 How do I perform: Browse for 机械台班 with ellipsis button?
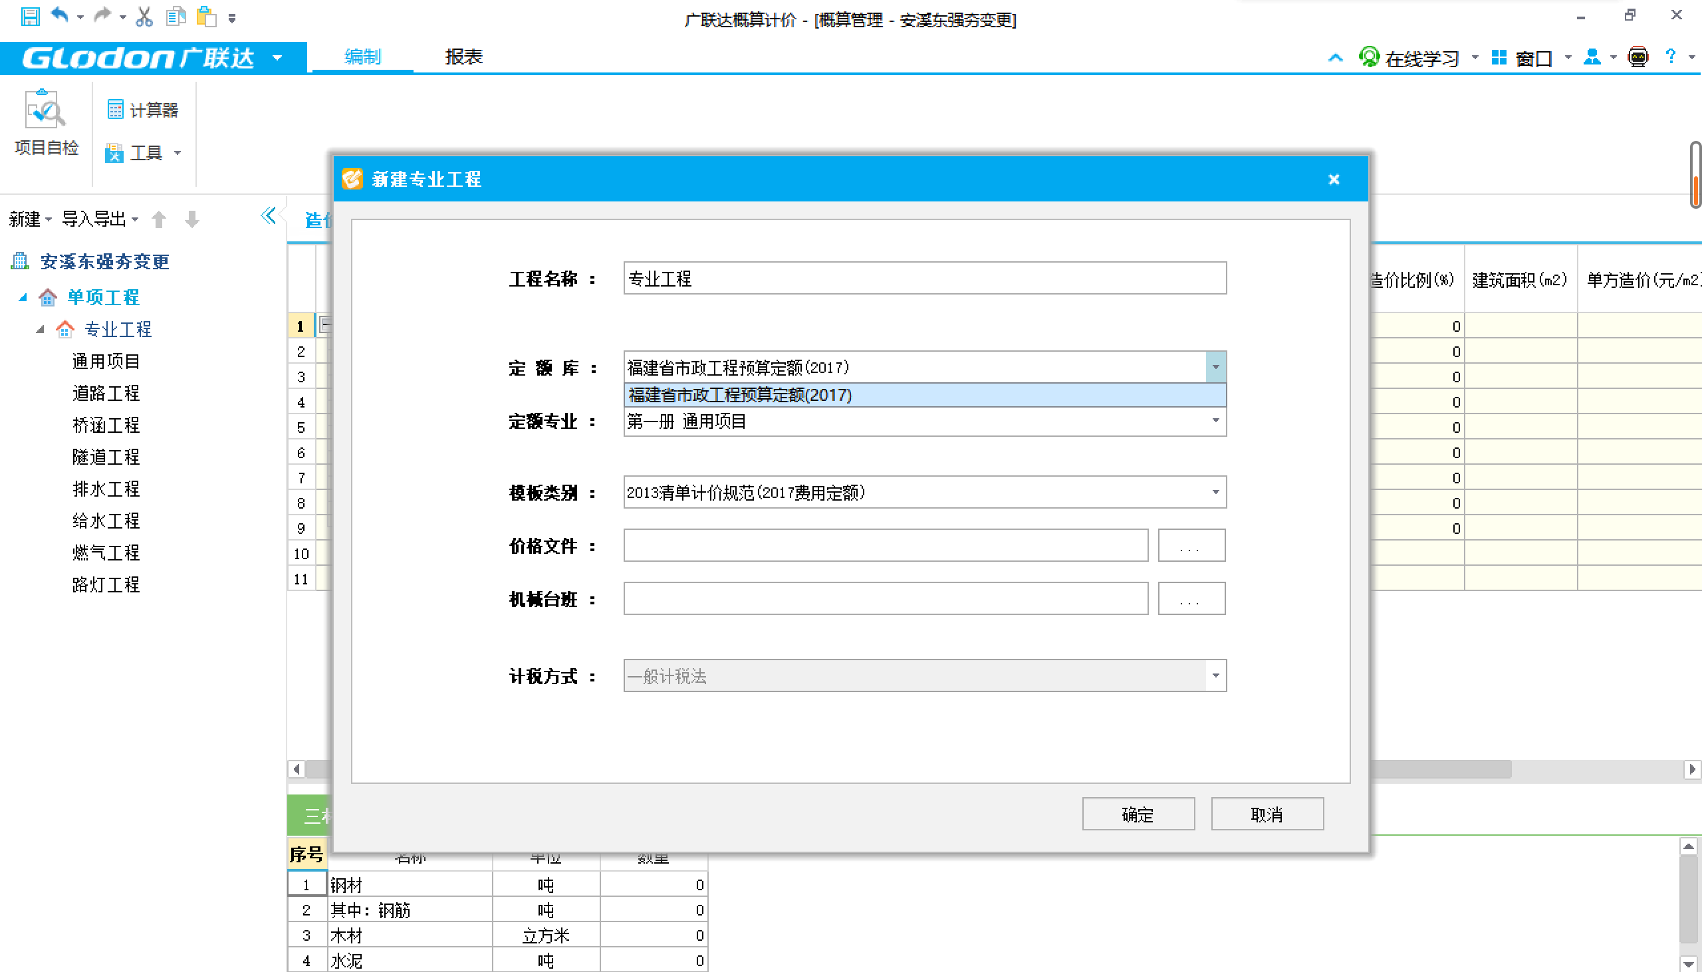pos(1191,598)
